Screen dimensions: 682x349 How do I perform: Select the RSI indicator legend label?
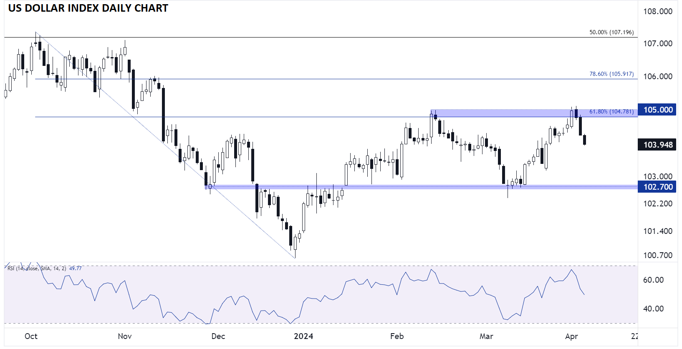36,268
